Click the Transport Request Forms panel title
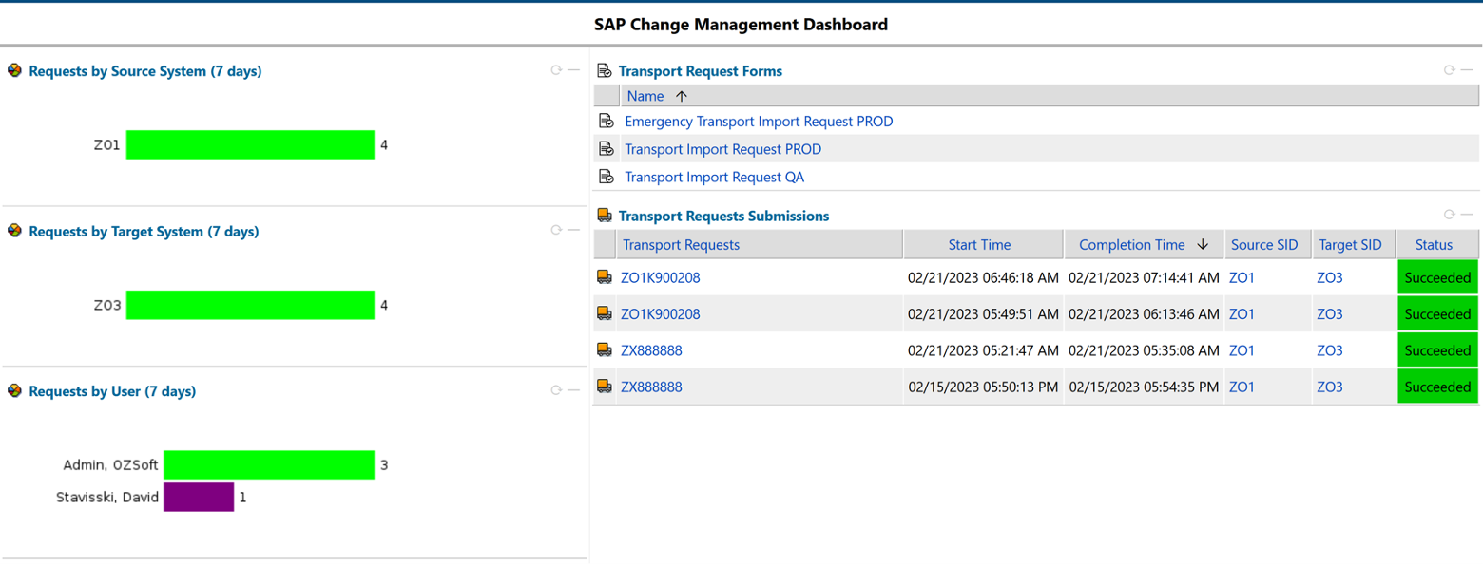1483x566 pixels. coord(701,71)
